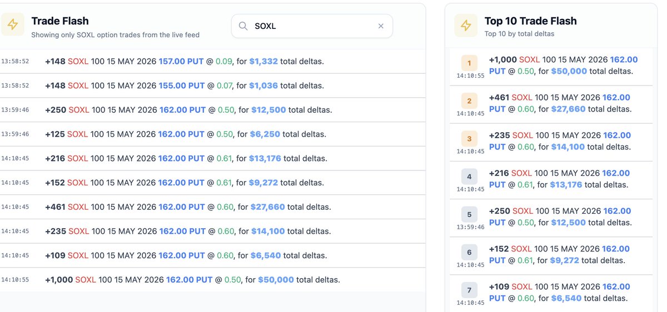This screenshot has width=667, height=312.
Task: Select the feed's +216 SOXL $13,176 trade row
Action: tap(213, 158)
